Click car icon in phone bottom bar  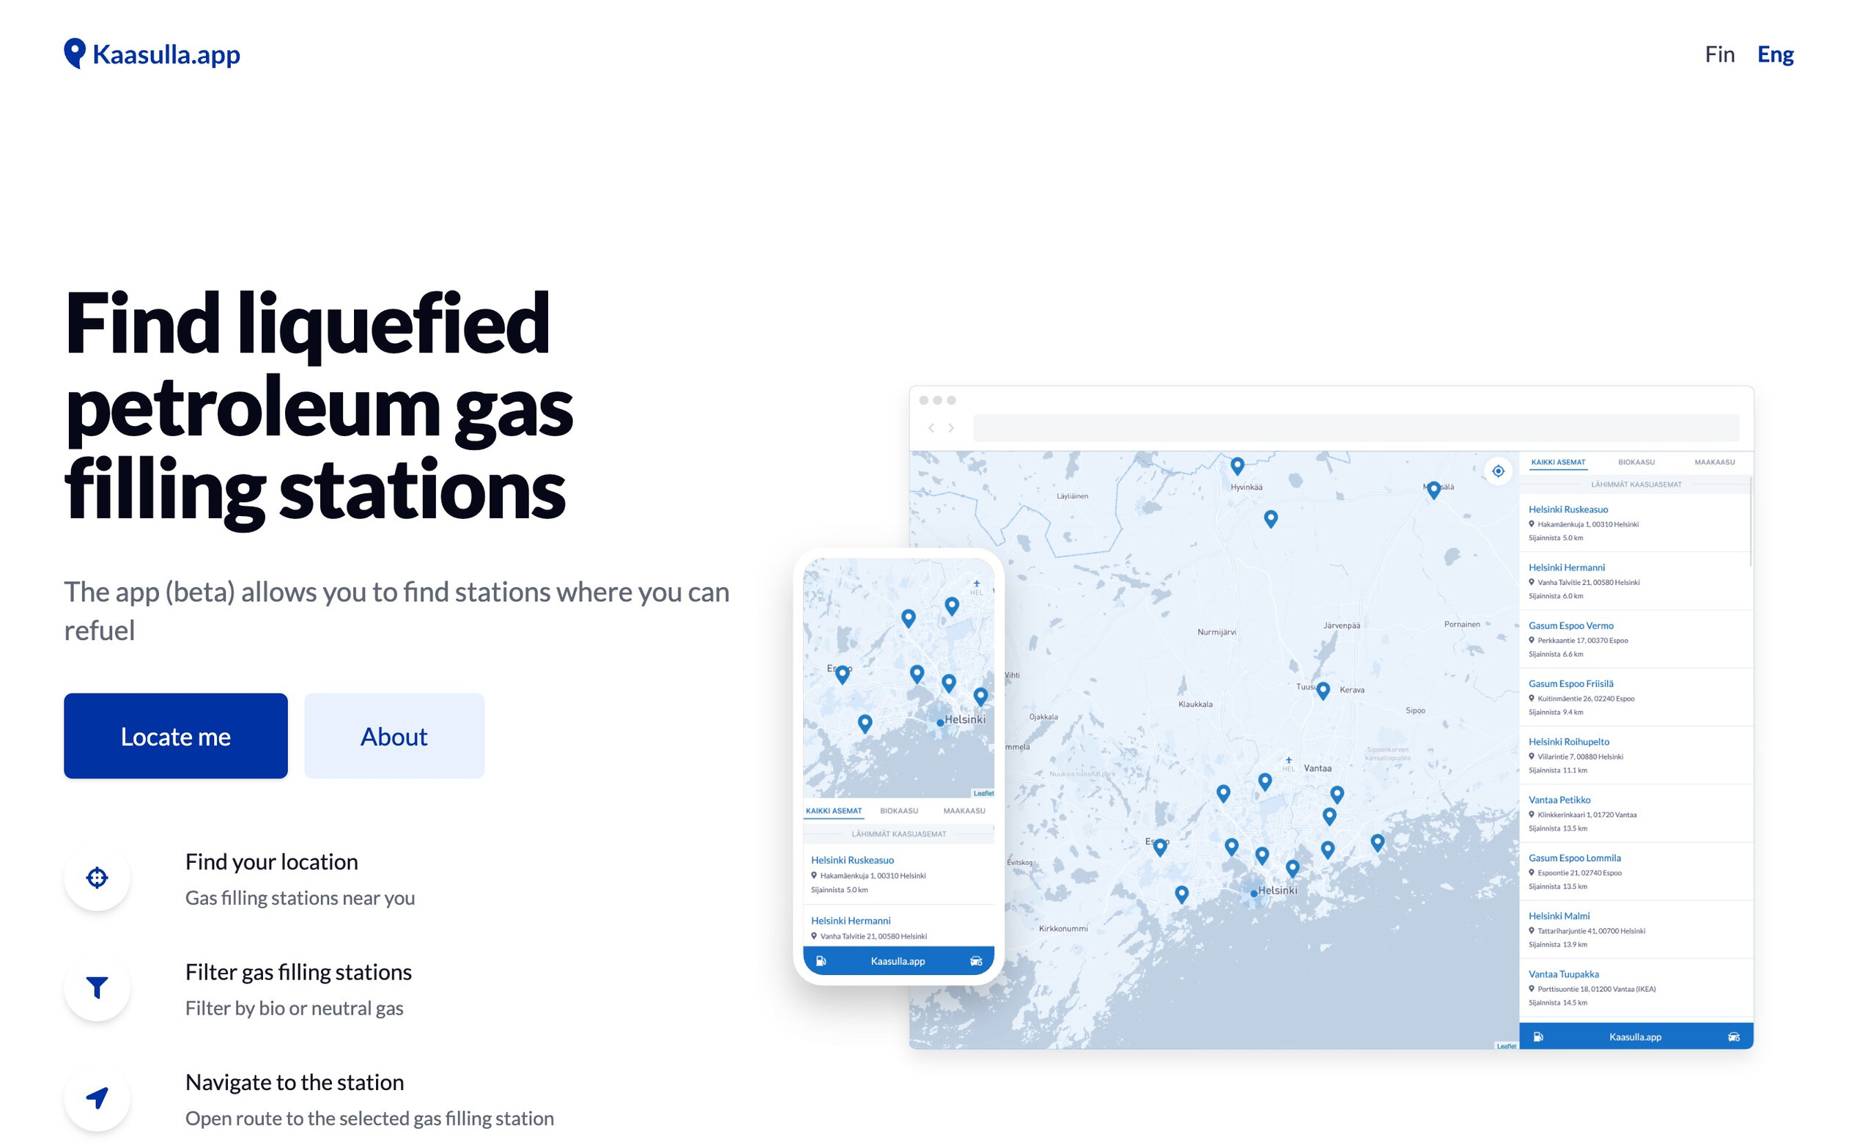976,961
